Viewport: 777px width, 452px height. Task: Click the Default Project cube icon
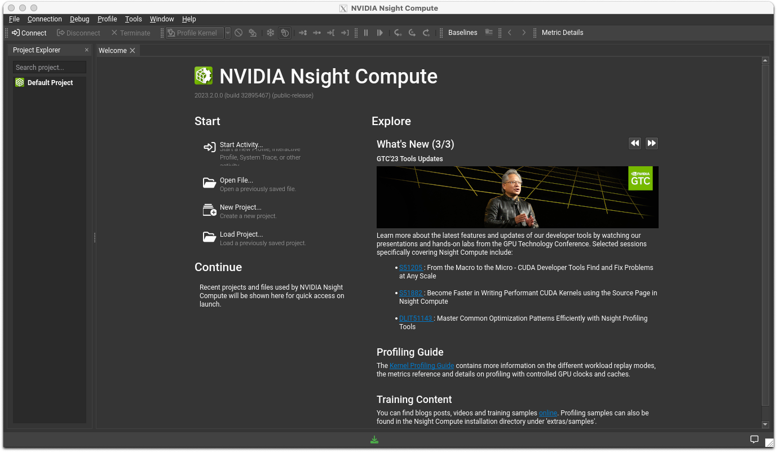tap(20, 82)
